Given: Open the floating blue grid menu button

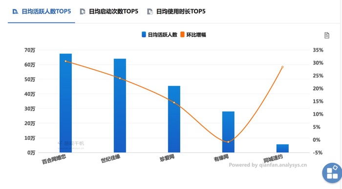Looking at the screenshot, I should (332, 173).
